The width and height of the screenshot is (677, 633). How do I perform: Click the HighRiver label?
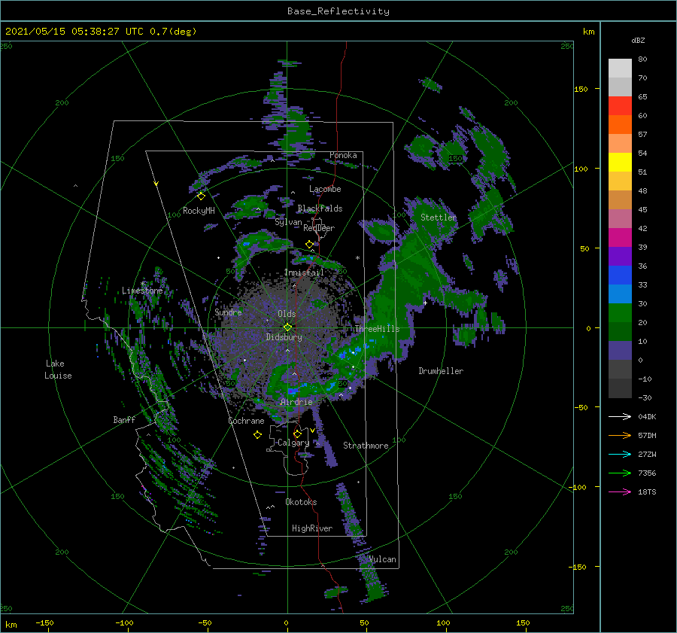[x=312, y=528]
